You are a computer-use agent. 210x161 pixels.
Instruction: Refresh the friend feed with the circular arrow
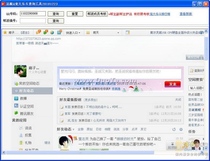pyautogui.click(x=174, y=129)
